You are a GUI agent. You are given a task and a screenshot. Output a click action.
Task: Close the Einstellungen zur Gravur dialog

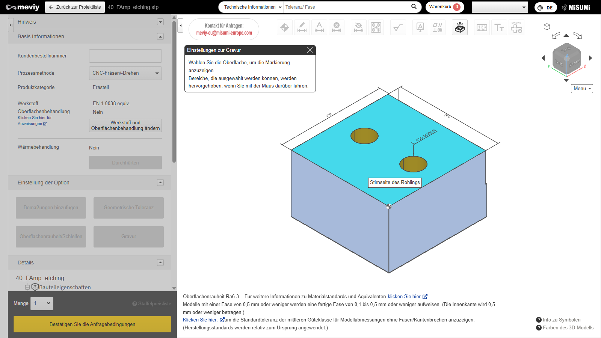pos(310,50)
